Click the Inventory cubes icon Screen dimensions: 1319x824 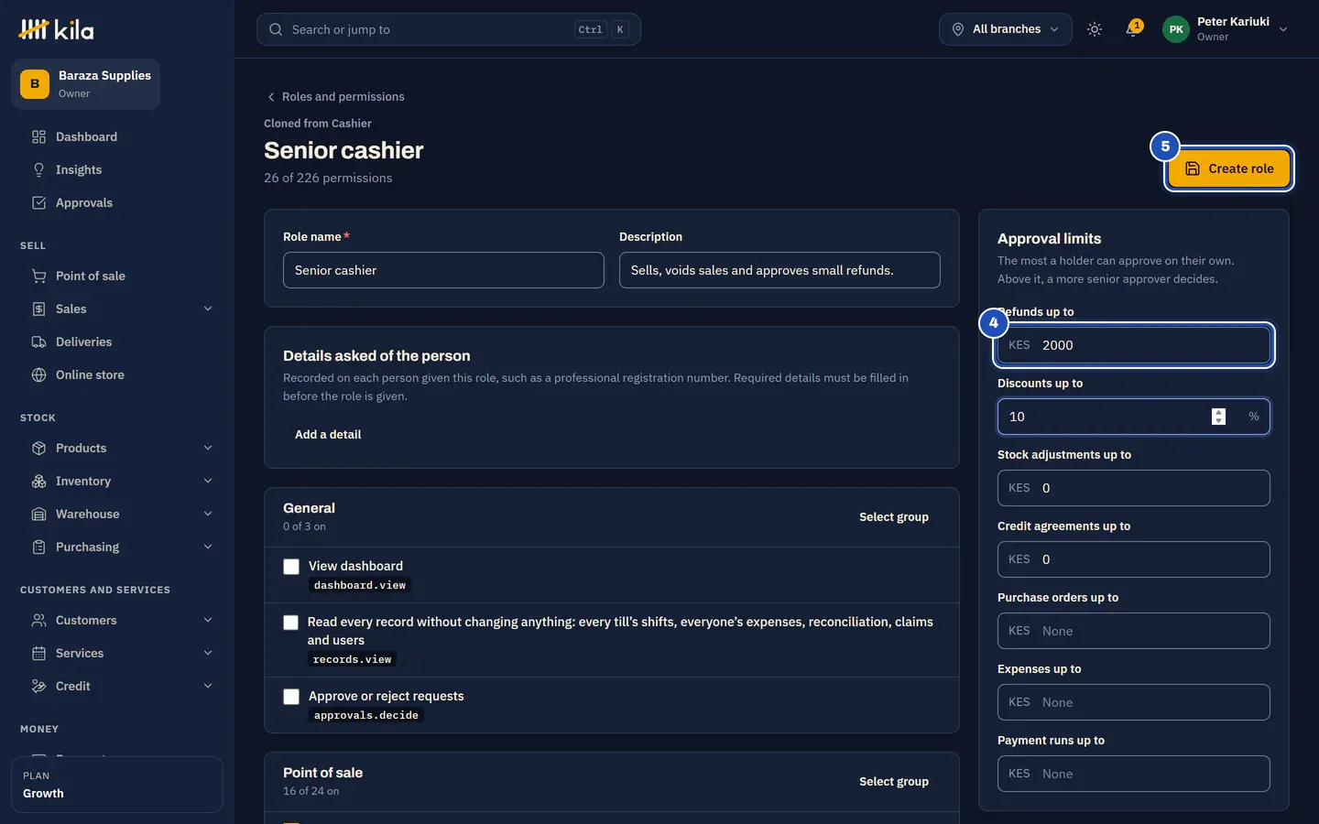38,482
